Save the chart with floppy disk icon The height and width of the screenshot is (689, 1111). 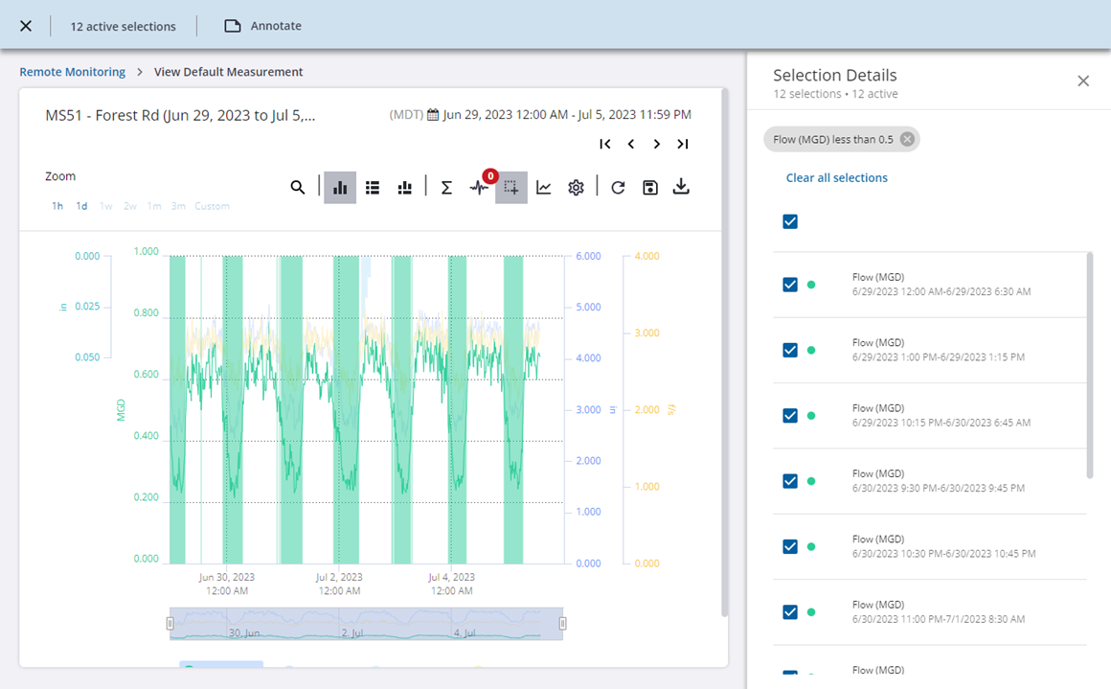pyautogui.click(x=650, y=188)
